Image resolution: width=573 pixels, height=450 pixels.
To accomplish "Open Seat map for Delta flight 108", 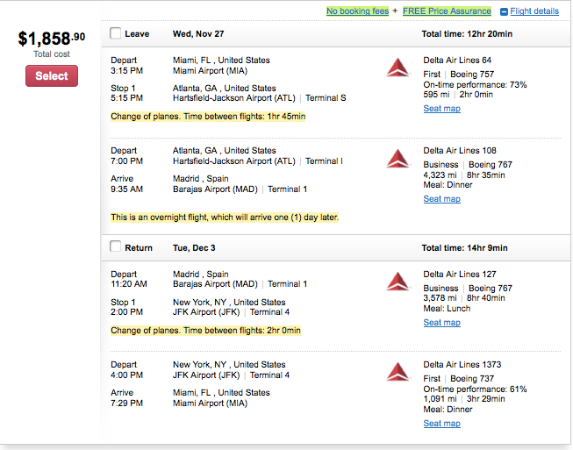I will coord(441,199).
